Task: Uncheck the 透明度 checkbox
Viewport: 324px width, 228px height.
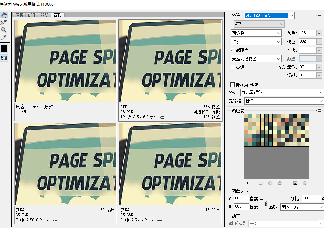Action: coord(233,50)
